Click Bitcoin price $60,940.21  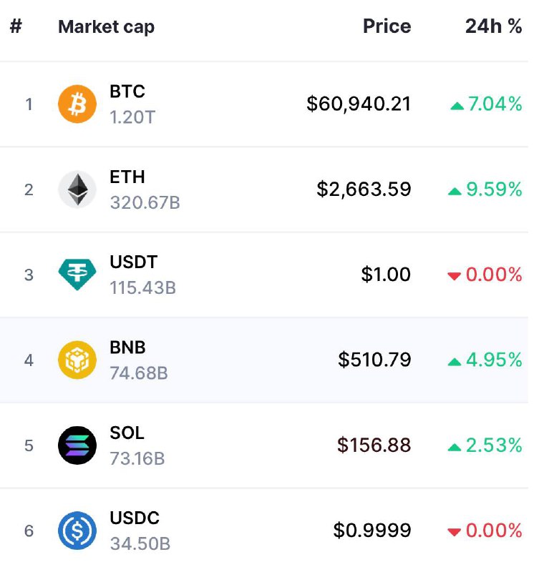[359, 104]
